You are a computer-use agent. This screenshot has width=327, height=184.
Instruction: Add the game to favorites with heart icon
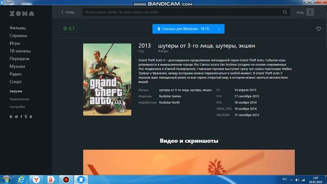coord(318,29)
